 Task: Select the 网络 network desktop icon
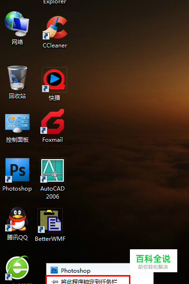[x=17, y=23]
